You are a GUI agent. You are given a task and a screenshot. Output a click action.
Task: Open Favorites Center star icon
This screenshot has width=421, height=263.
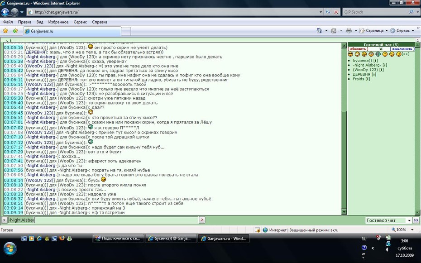[5, 31]
